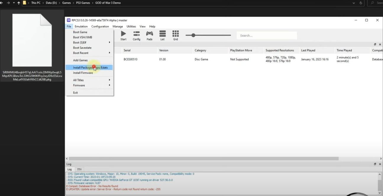Sort game list by Version column
Viewport: 383px width, 196px height.
[174, 51]
